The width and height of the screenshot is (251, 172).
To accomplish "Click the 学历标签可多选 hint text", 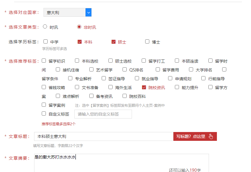I will point(54,49).
